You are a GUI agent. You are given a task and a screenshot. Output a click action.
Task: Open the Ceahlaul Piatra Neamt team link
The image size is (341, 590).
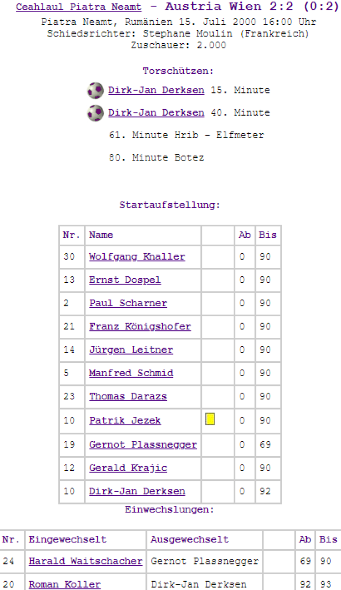[79, 7]
